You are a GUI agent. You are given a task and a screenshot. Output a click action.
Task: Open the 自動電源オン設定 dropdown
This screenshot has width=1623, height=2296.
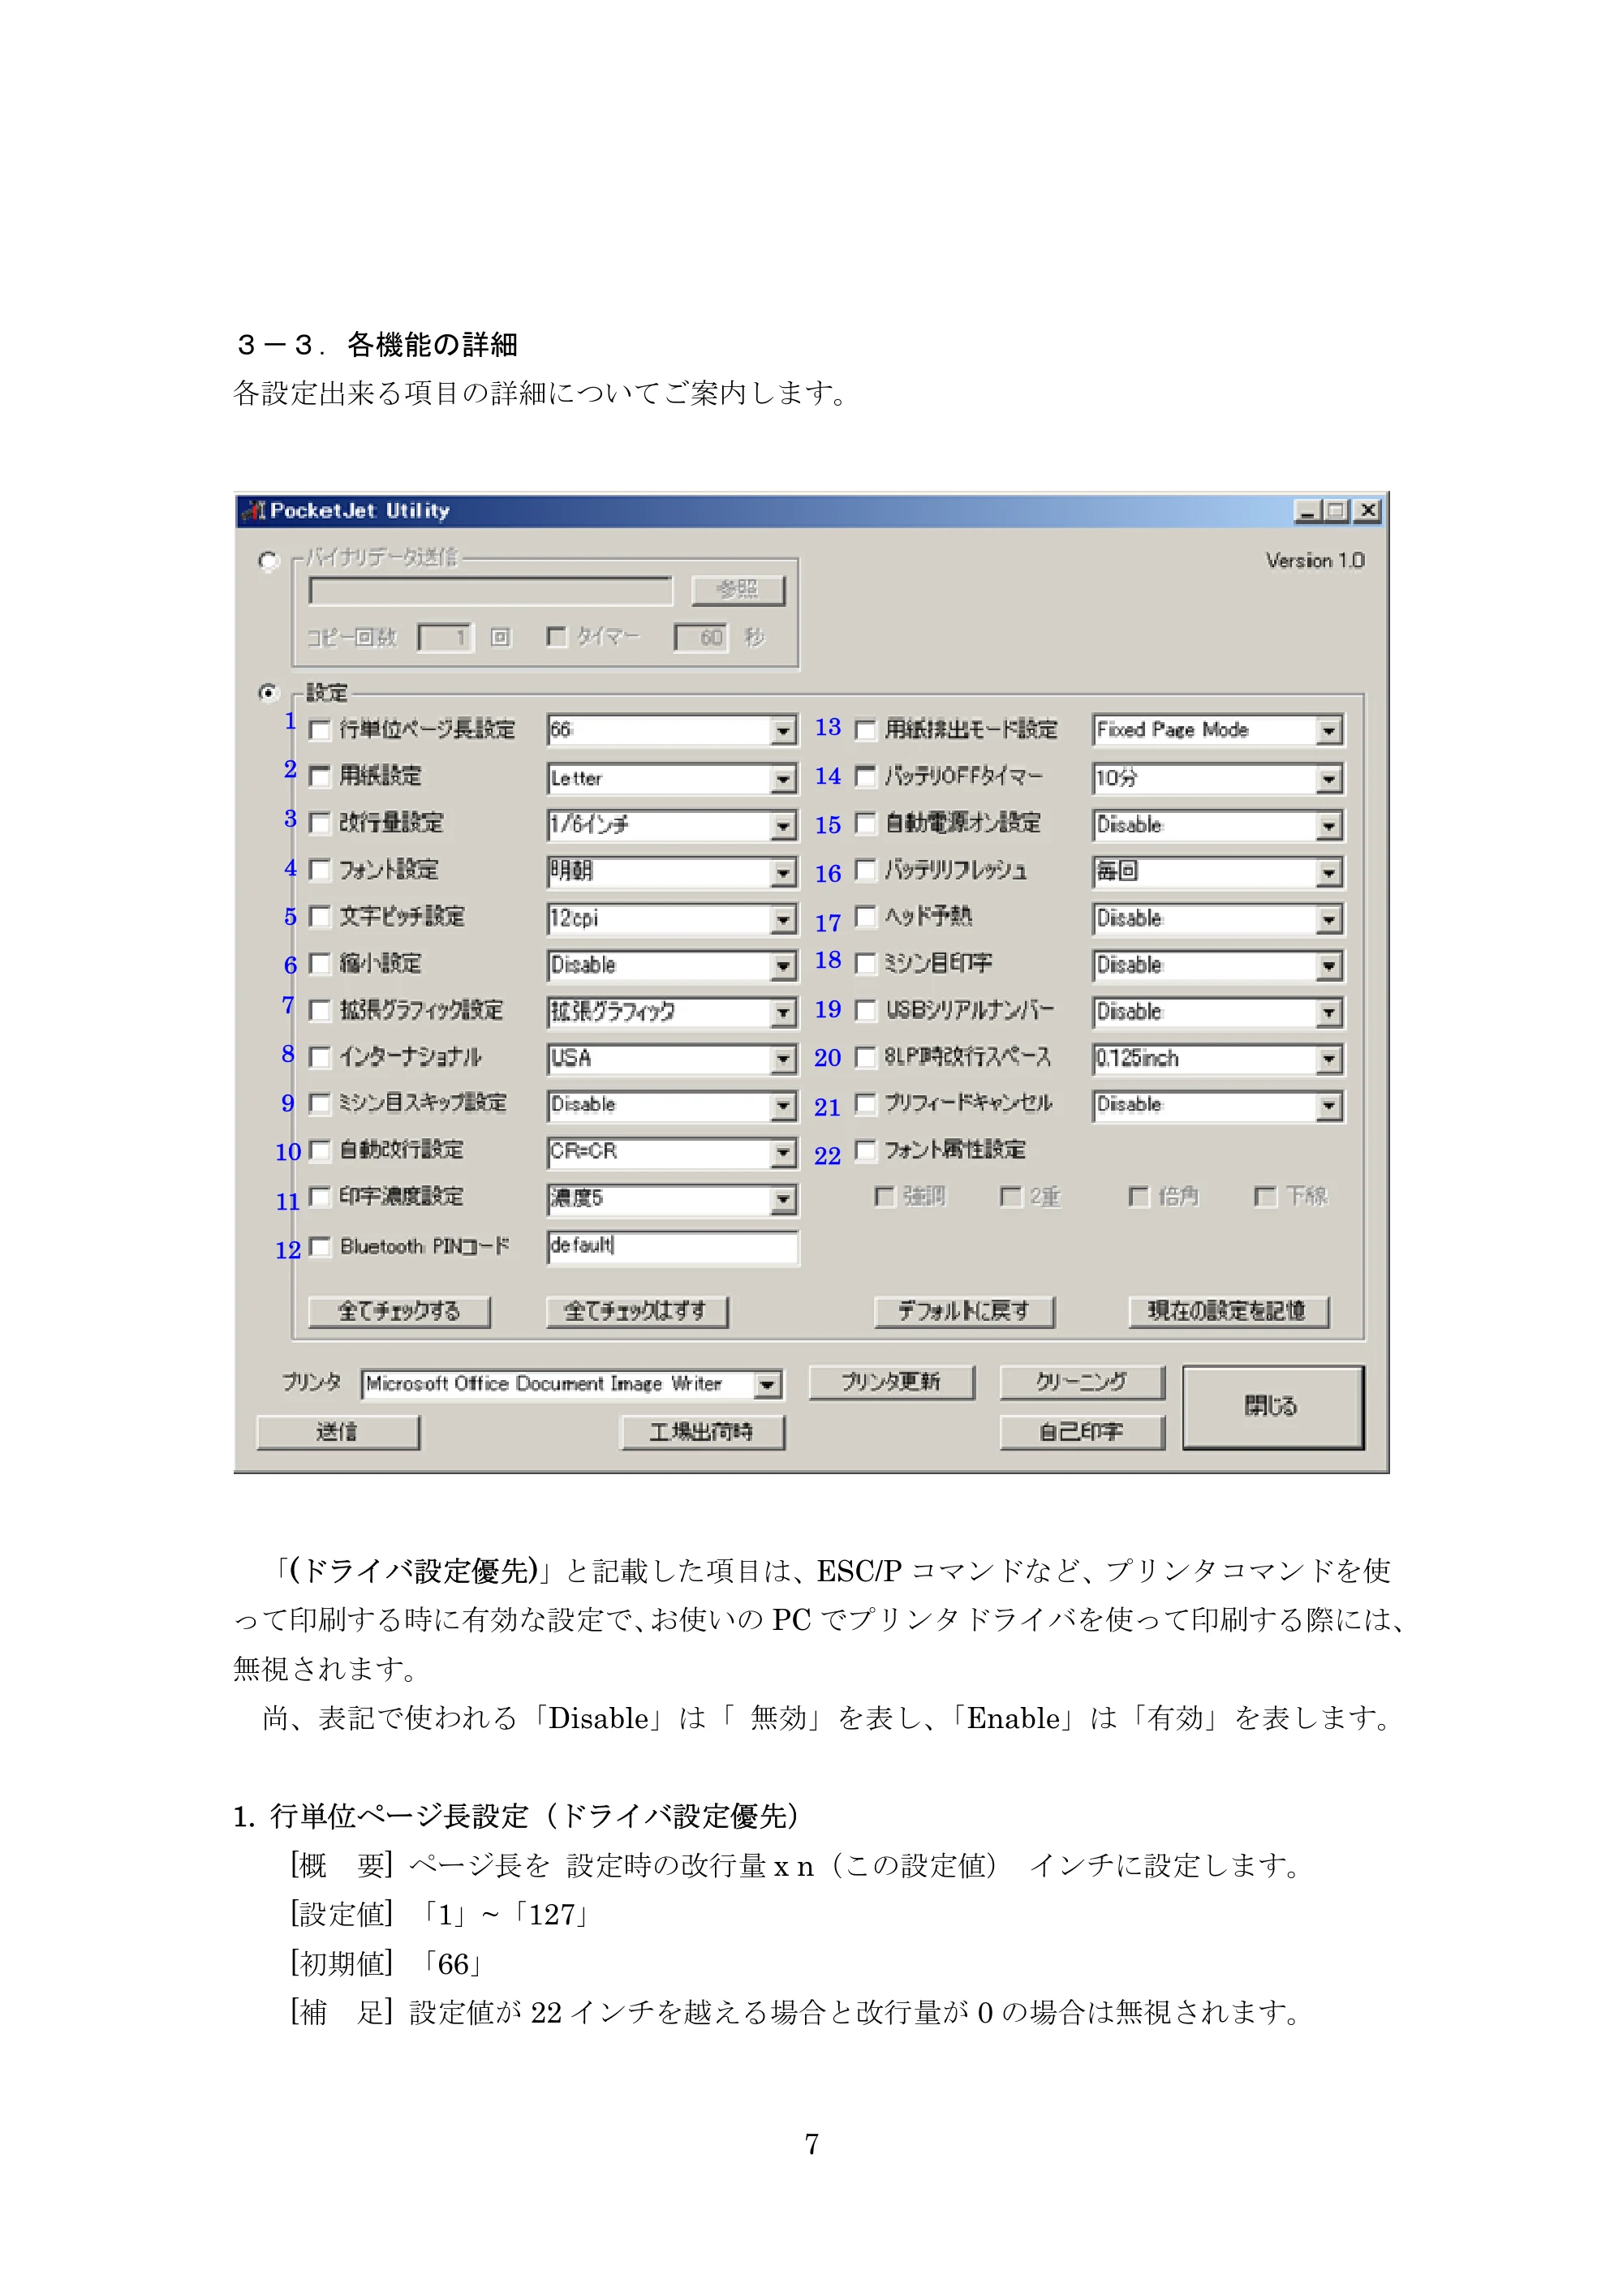(1218, 825)
